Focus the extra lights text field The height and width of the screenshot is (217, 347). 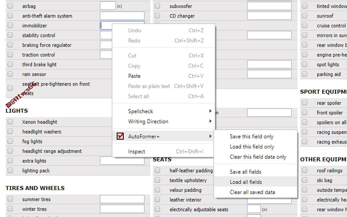point(122,161)
